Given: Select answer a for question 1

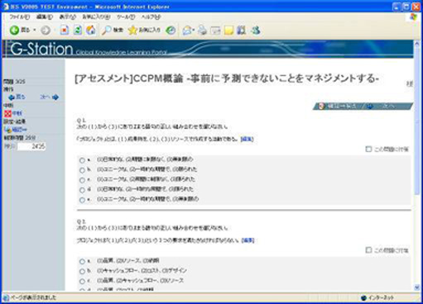Looking at the screenshot, I should coord(82,160).
